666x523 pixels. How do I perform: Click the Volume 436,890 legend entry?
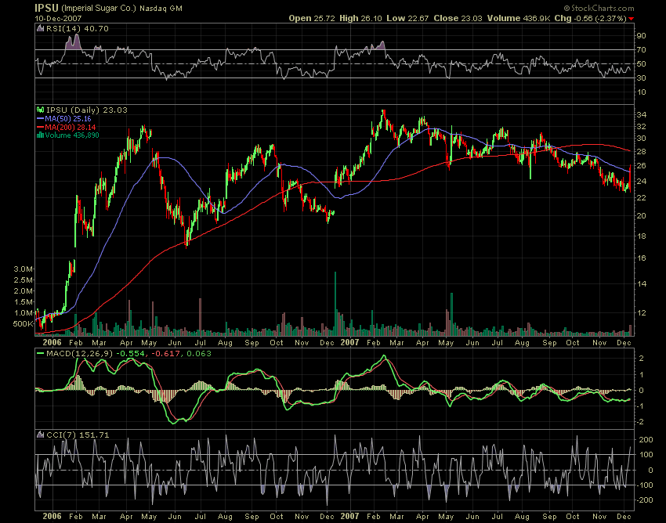coord(72,135)
